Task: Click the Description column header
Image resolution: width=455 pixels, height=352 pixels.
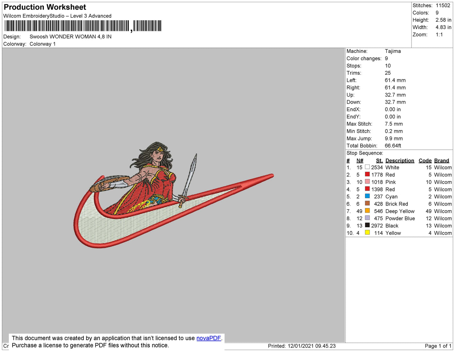Action: click(x=400, y=160)
